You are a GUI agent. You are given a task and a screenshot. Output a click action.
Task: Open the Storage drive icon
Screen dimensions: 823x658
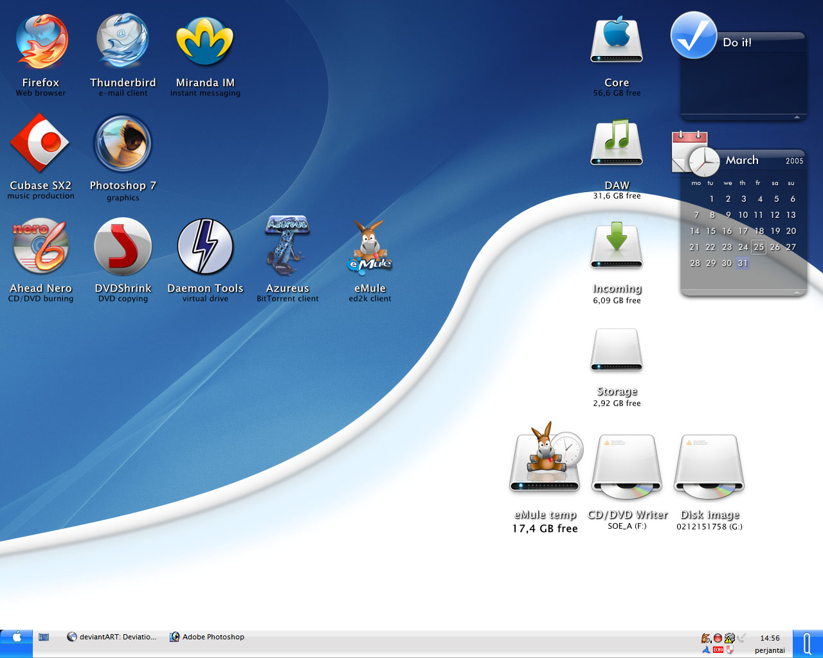tap(617, 350)
